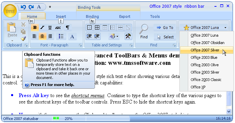Click the paragraph mark icon
The image size is (235, 123).
pyautogui.click(x=68, y=28)
